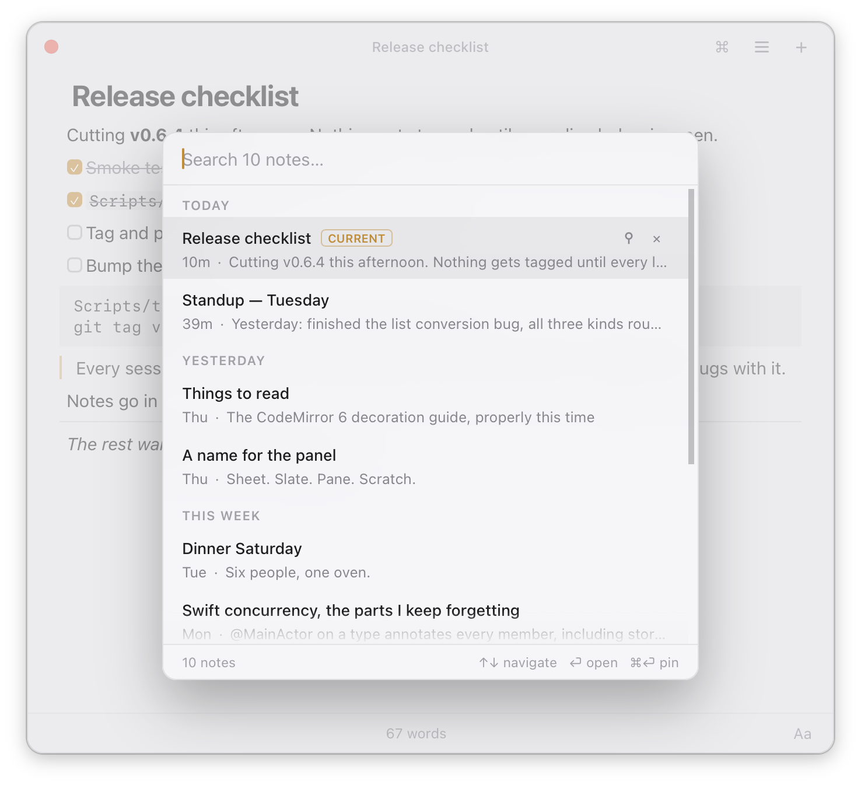This screenshot has height=785, width=861.
Task: Remove Release checklist row with x icon
Action: pyautogui.click(x=656, y=239)
